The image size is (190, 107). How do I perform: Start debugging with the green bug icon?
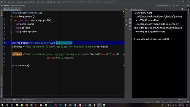click(x=177, y=6)
